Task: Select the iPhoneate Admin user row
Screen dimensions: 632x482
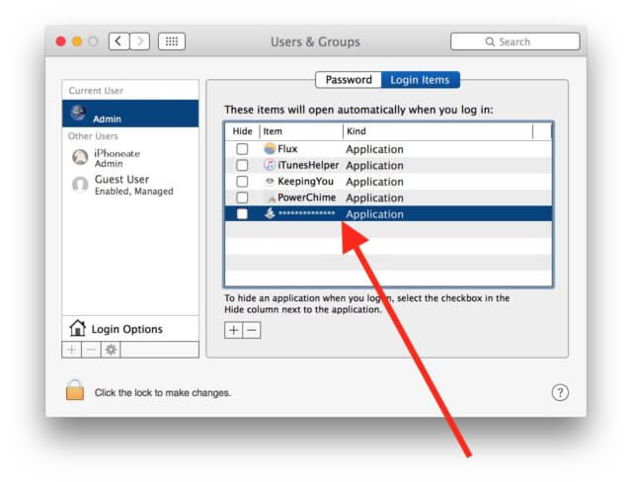Action: 130,158
